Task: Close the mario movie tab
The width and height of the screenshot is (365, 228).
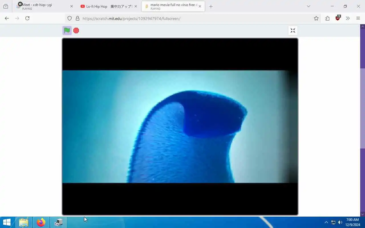Action: pyautogui.click(x=200, y=6)
